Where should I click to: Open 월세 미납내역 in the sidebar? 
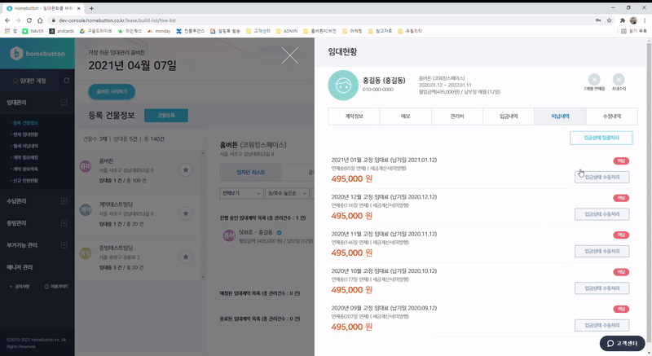[x=25, y=146]
